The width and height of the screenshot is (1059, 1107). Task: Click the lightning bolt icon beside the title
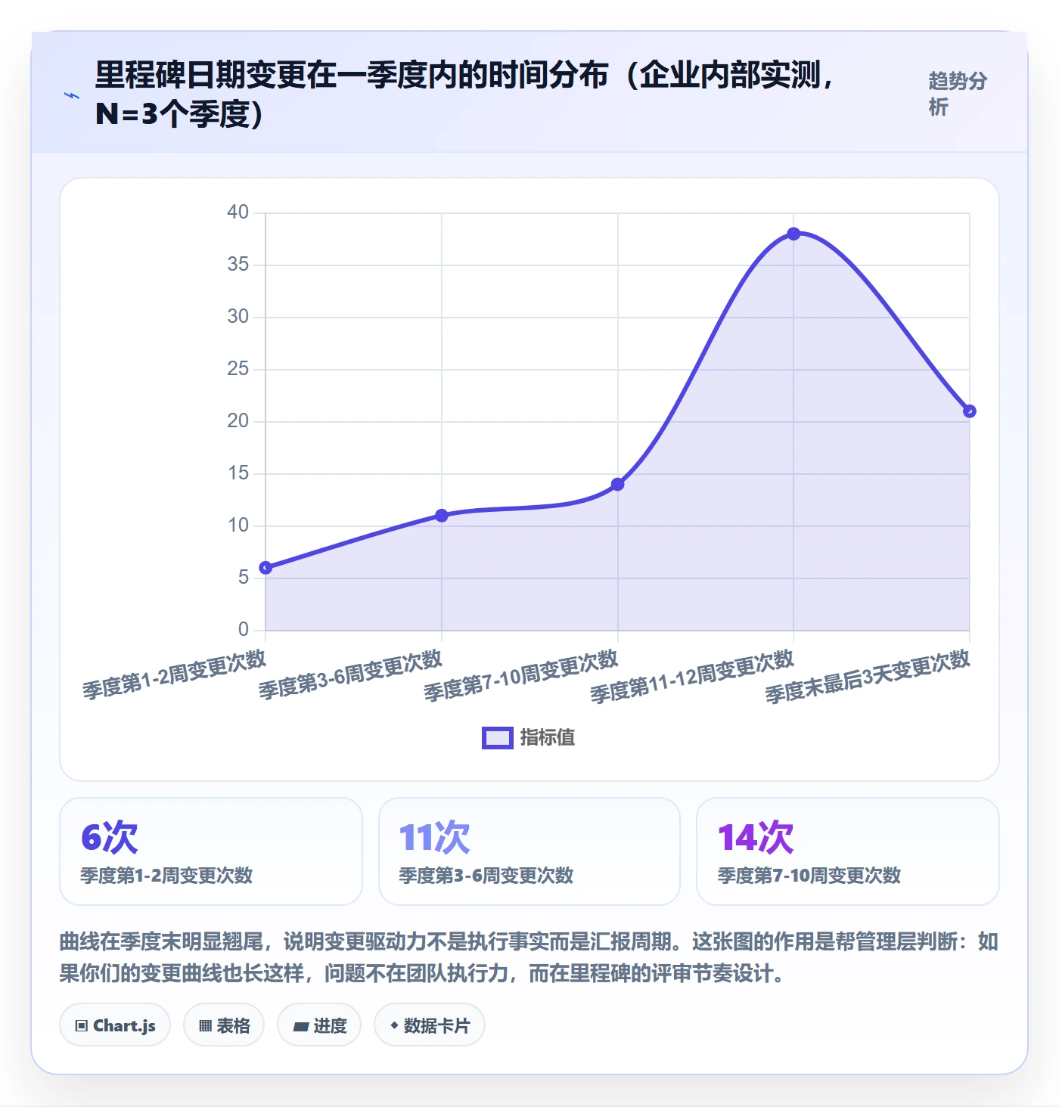72,95
